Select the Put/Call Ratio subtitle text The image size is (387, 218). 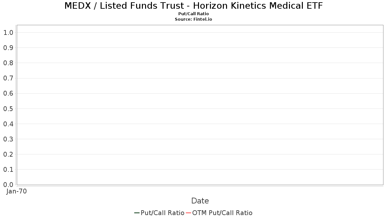pos(193,14)
